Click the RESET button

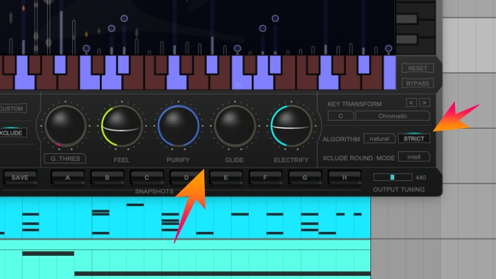(417, 68)
